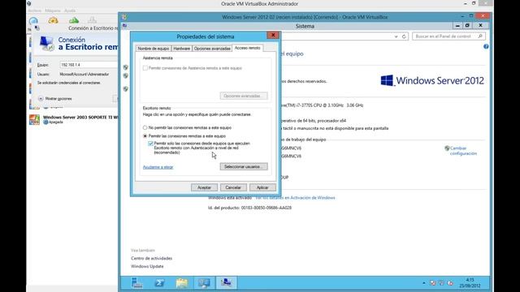Click the green arrow Iniciar icon in VirtualBox toolbar

coord(74,20)
